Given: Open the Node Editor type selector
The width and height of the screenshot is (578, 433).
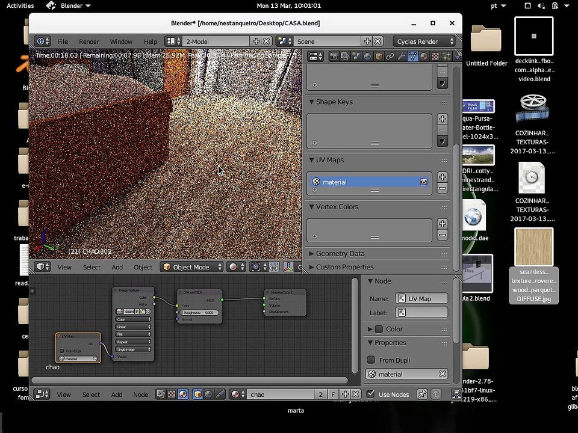Looking at the screenshot, I should point(42,395).
